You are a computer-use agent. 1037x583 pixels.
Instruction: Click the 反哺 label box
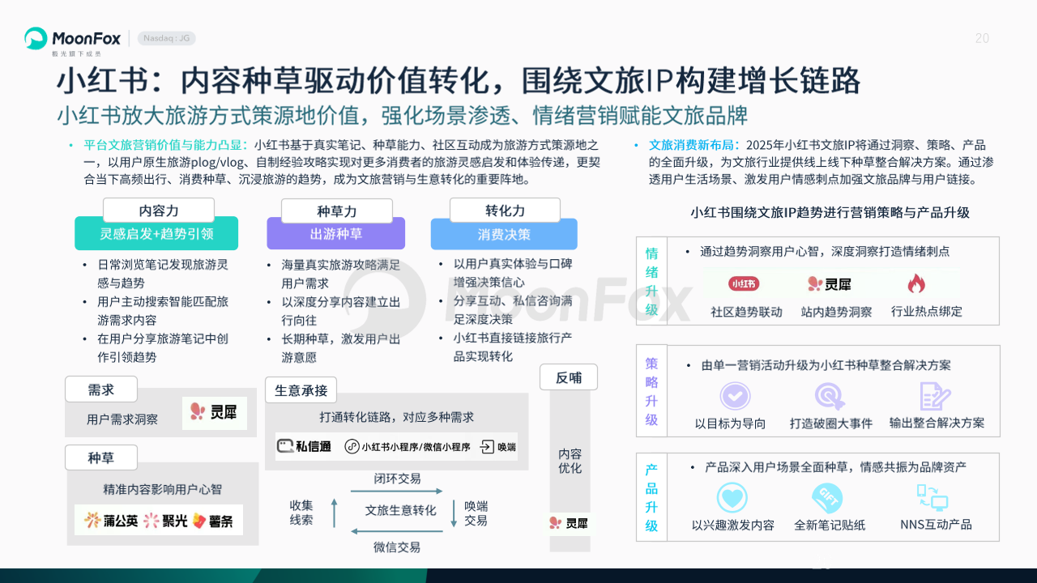point(569,377)
